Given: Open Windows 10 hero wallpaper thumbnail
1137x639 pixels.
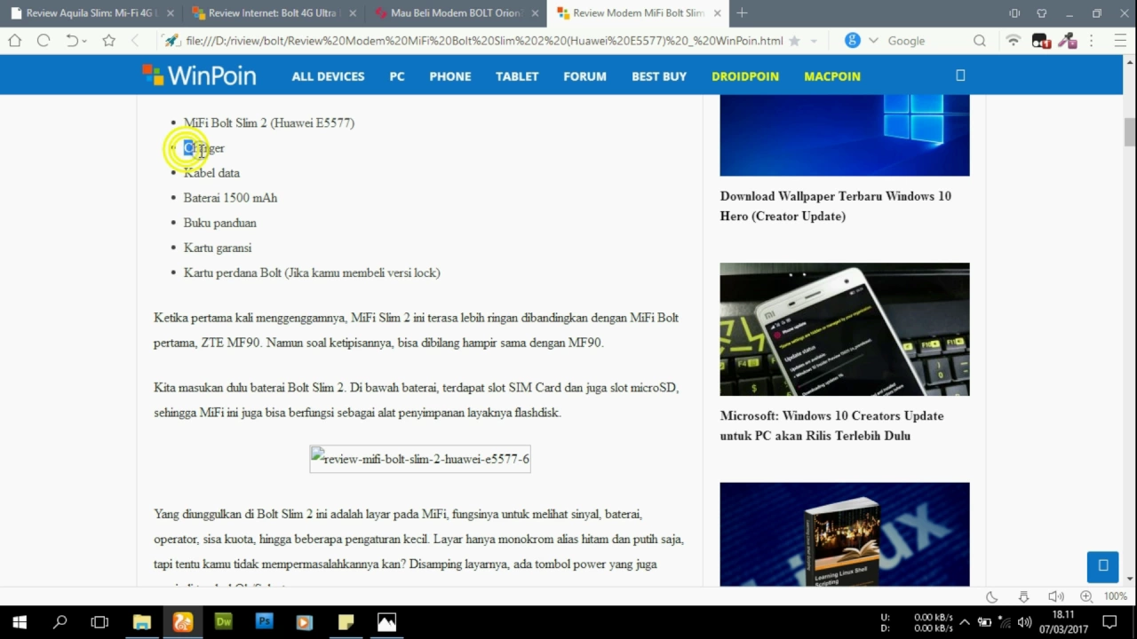Looking at the screenshot, I should 845,135.
